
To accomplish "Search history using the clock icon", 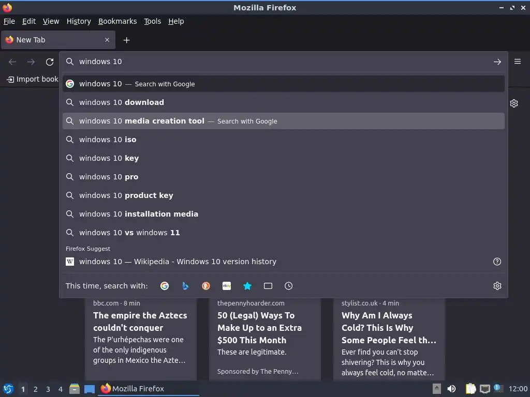I will click(289, 286).
